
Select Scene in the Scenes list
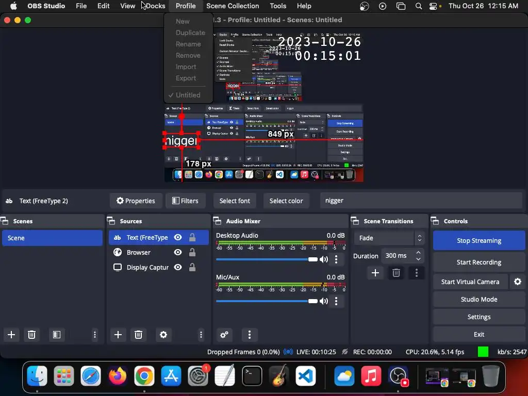tap(52, 238)
